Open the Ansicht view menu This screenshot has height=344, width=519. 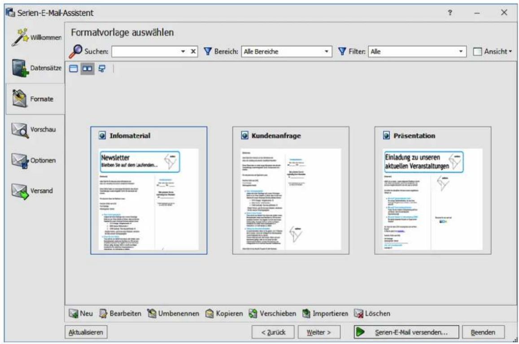click(x=493, y=51)
